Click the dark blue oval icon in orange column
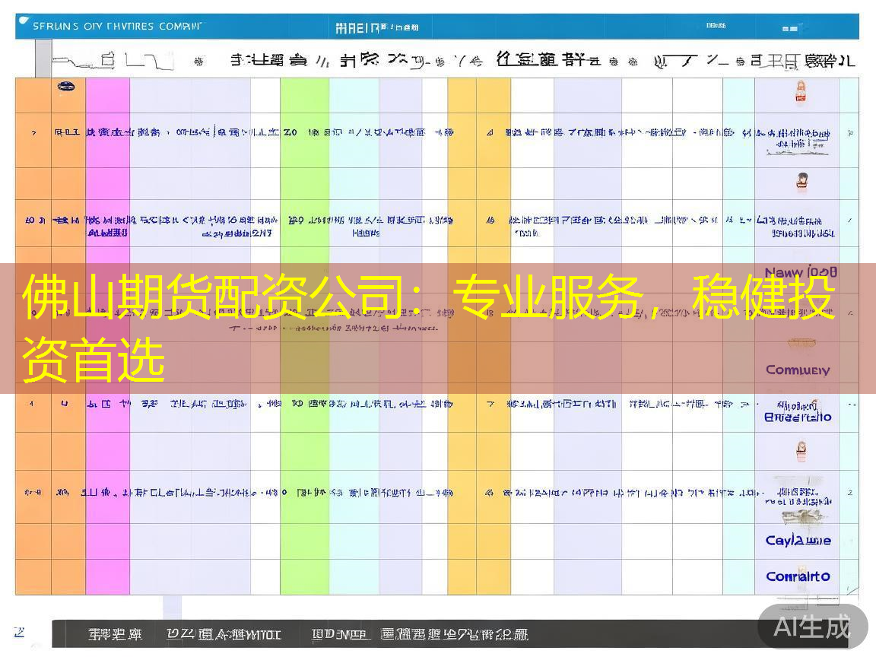 pos(66,86)
